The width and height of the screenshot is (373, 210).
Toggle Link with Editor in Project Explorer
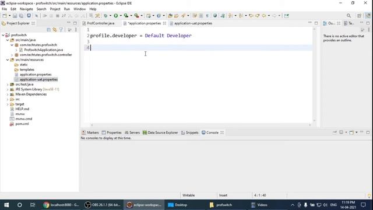pyautogui.click(x=55, y=30)
